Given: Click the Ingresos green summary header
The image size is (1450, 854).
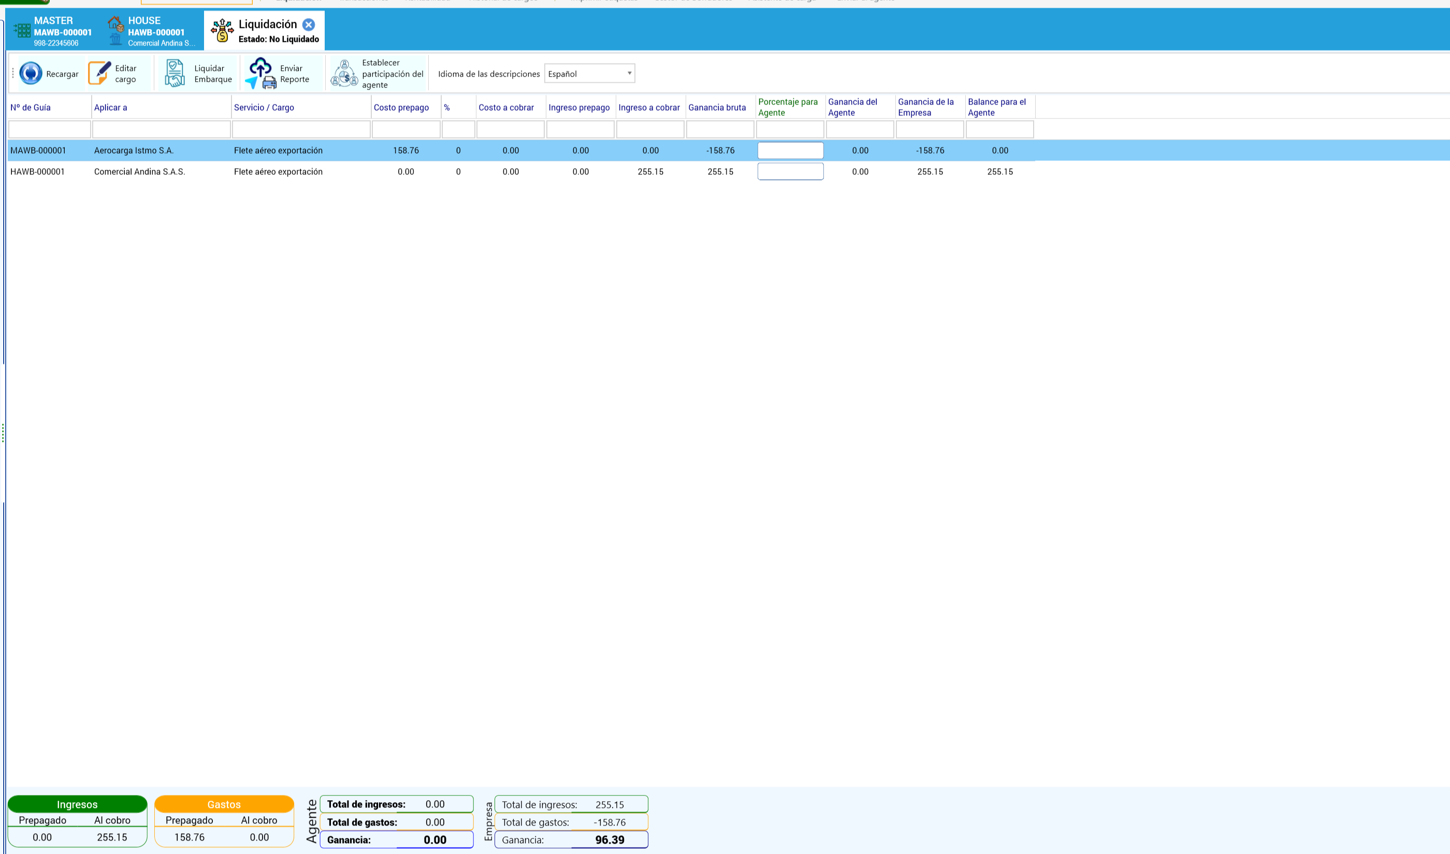Looking at the screenshot, I should 77,804.
